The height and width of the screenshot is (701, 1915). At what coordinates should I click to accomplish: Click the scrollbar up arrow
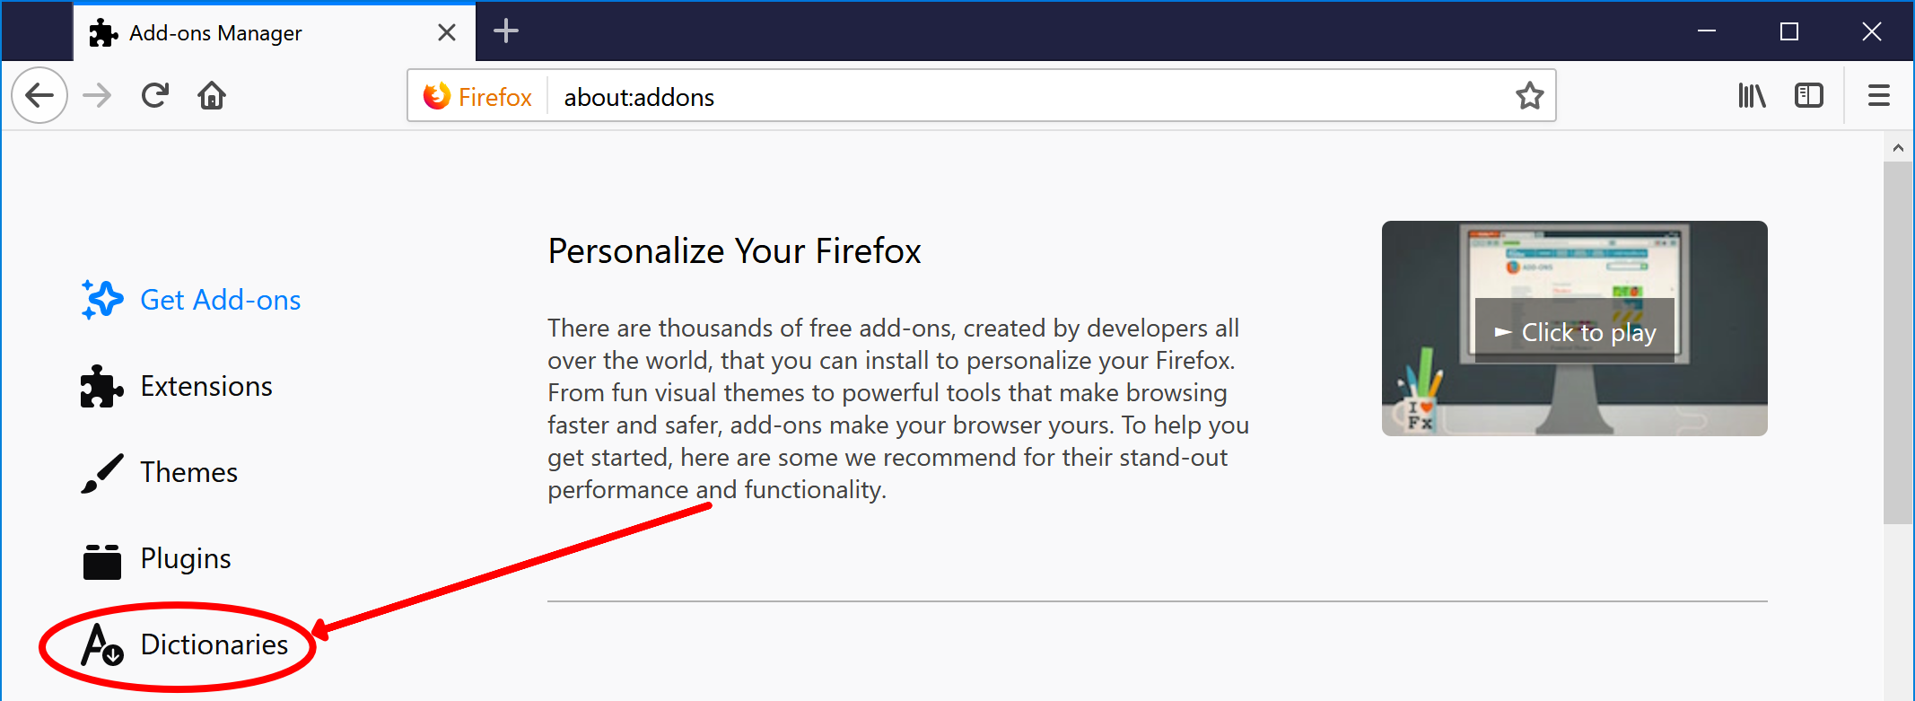[1898, 148]
